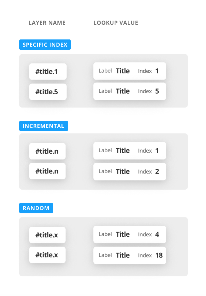
Task: Select the upper #title.n layer chip
Action: pyautogui.click(x=47, y=151)
